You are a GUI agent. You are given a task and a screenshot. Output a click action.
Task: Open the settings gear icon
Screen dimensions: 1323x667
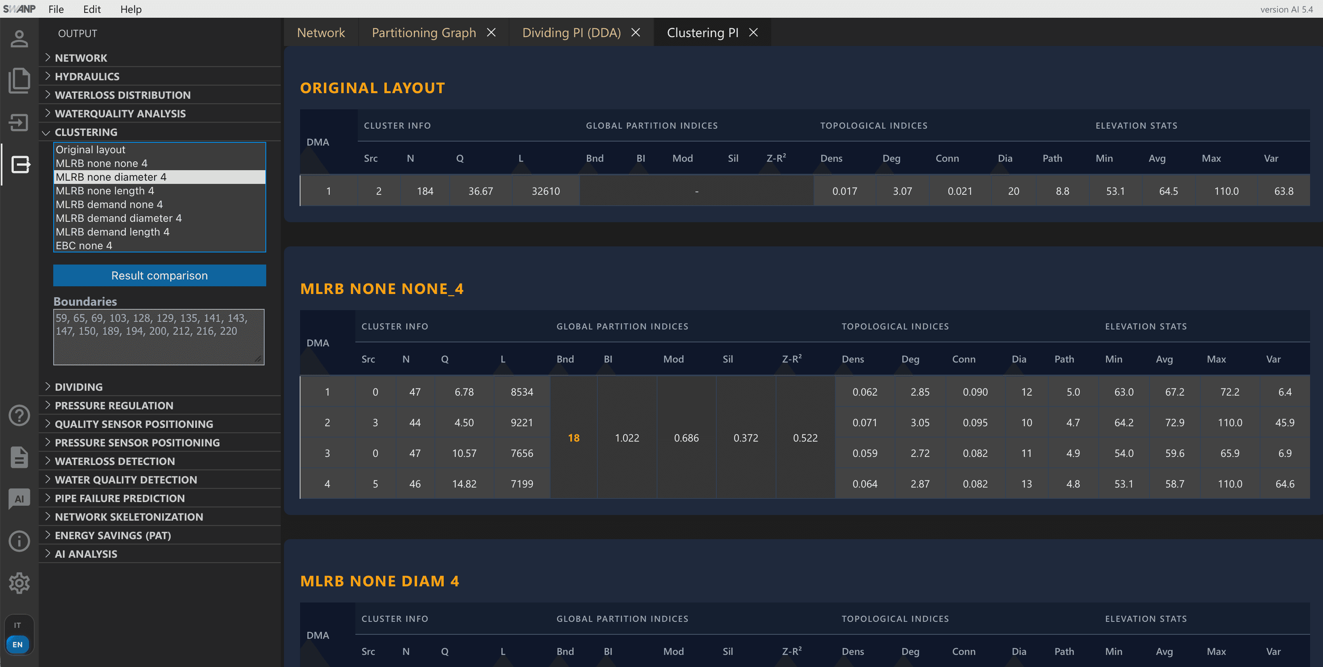19,583
